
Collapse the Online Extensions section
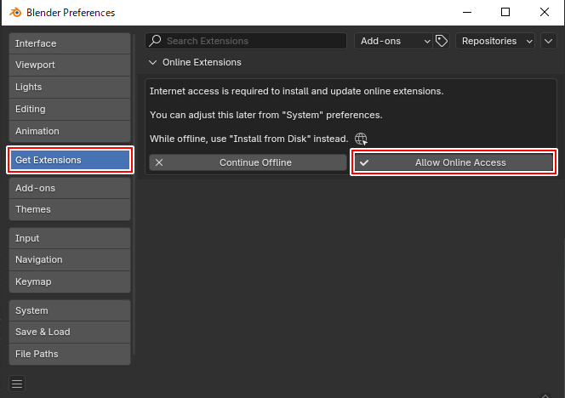[x=153, y=62]
